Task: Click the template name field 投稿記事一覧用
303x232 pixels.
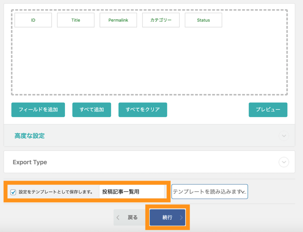Action: (x=132, y=191)
